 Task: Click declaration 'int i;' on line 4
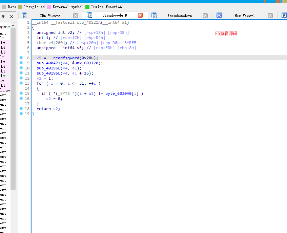44,38
